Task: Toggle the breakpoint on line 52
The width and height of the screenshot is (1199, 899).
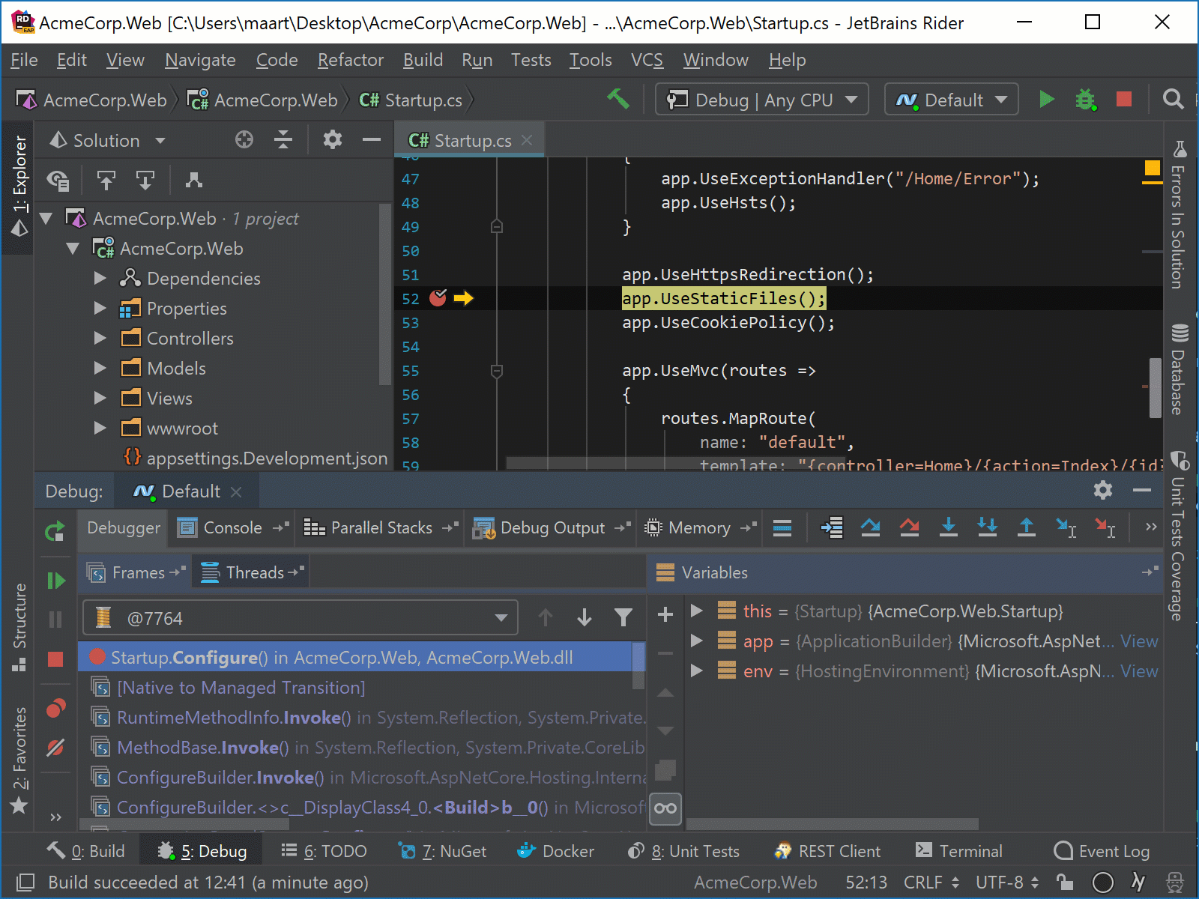Action: (438, 298)
